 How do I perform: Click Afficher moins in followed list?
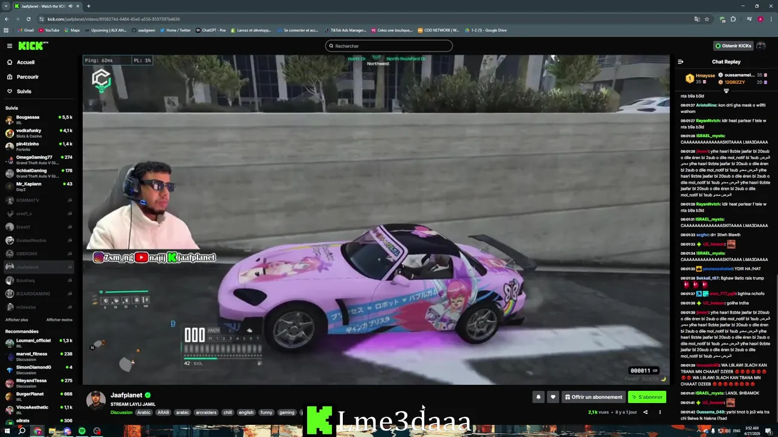tap(59, 320)
